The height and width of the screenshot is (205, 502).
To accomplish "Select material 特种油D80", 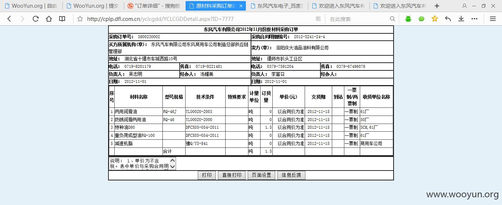I will [125, 127].
